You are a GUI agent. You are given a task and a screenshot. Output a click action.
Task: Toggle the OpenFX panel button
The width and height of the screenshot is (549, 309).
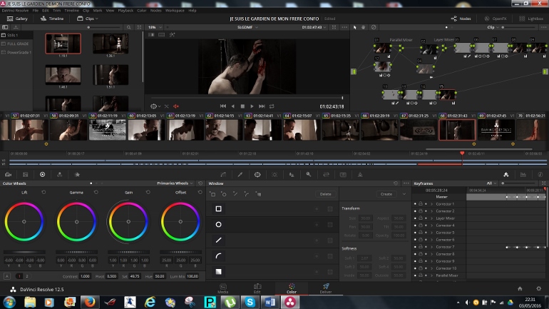click(496, 19)
